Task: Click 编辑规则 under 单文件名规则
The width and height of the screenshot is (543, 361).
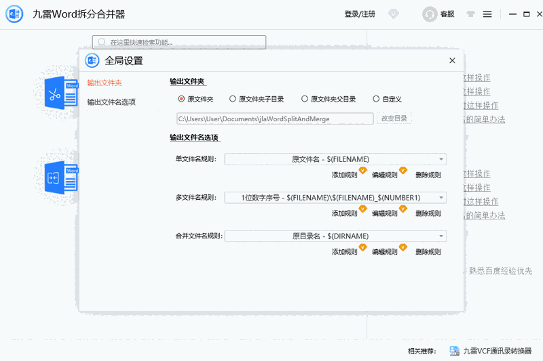Action: (x=384, y=175)
